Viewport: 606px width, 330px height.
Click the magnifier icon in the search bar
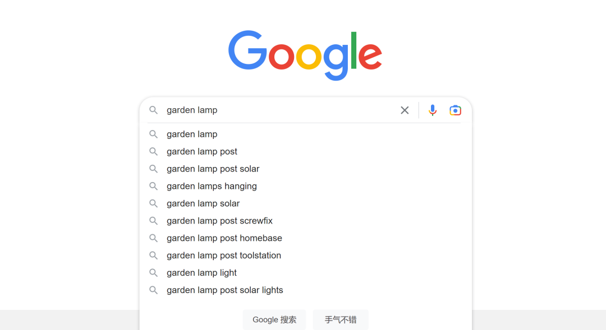153,110
